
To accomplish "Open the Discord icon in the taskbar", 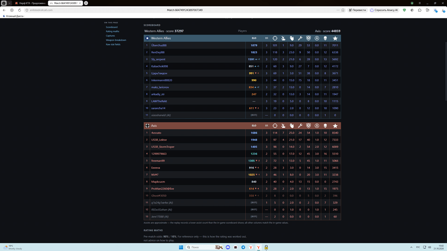I will click(228, 247).
